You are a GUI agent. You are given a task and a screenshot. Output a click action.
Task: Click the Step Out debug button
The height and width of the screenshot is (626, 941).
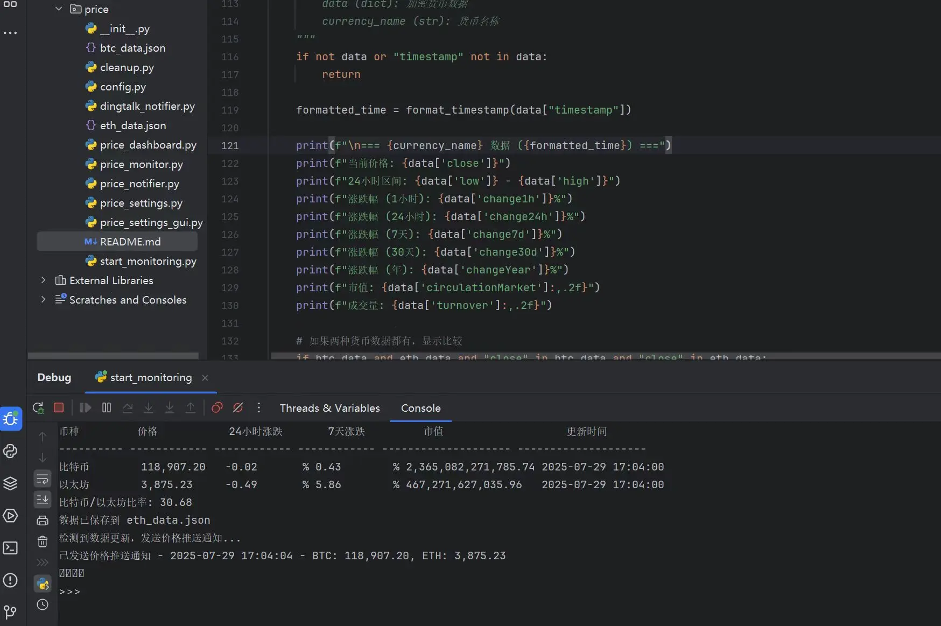pyautogui.click(x=191, y=408)
